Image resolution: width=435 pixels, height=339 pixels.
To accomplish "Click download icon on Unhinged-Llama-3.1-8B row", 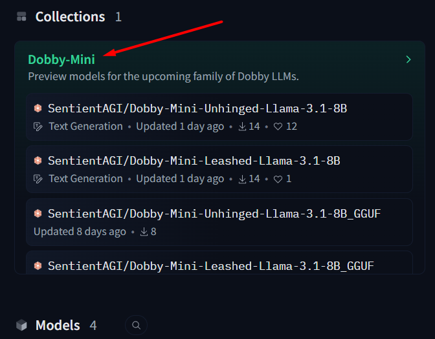I will 242,127.
